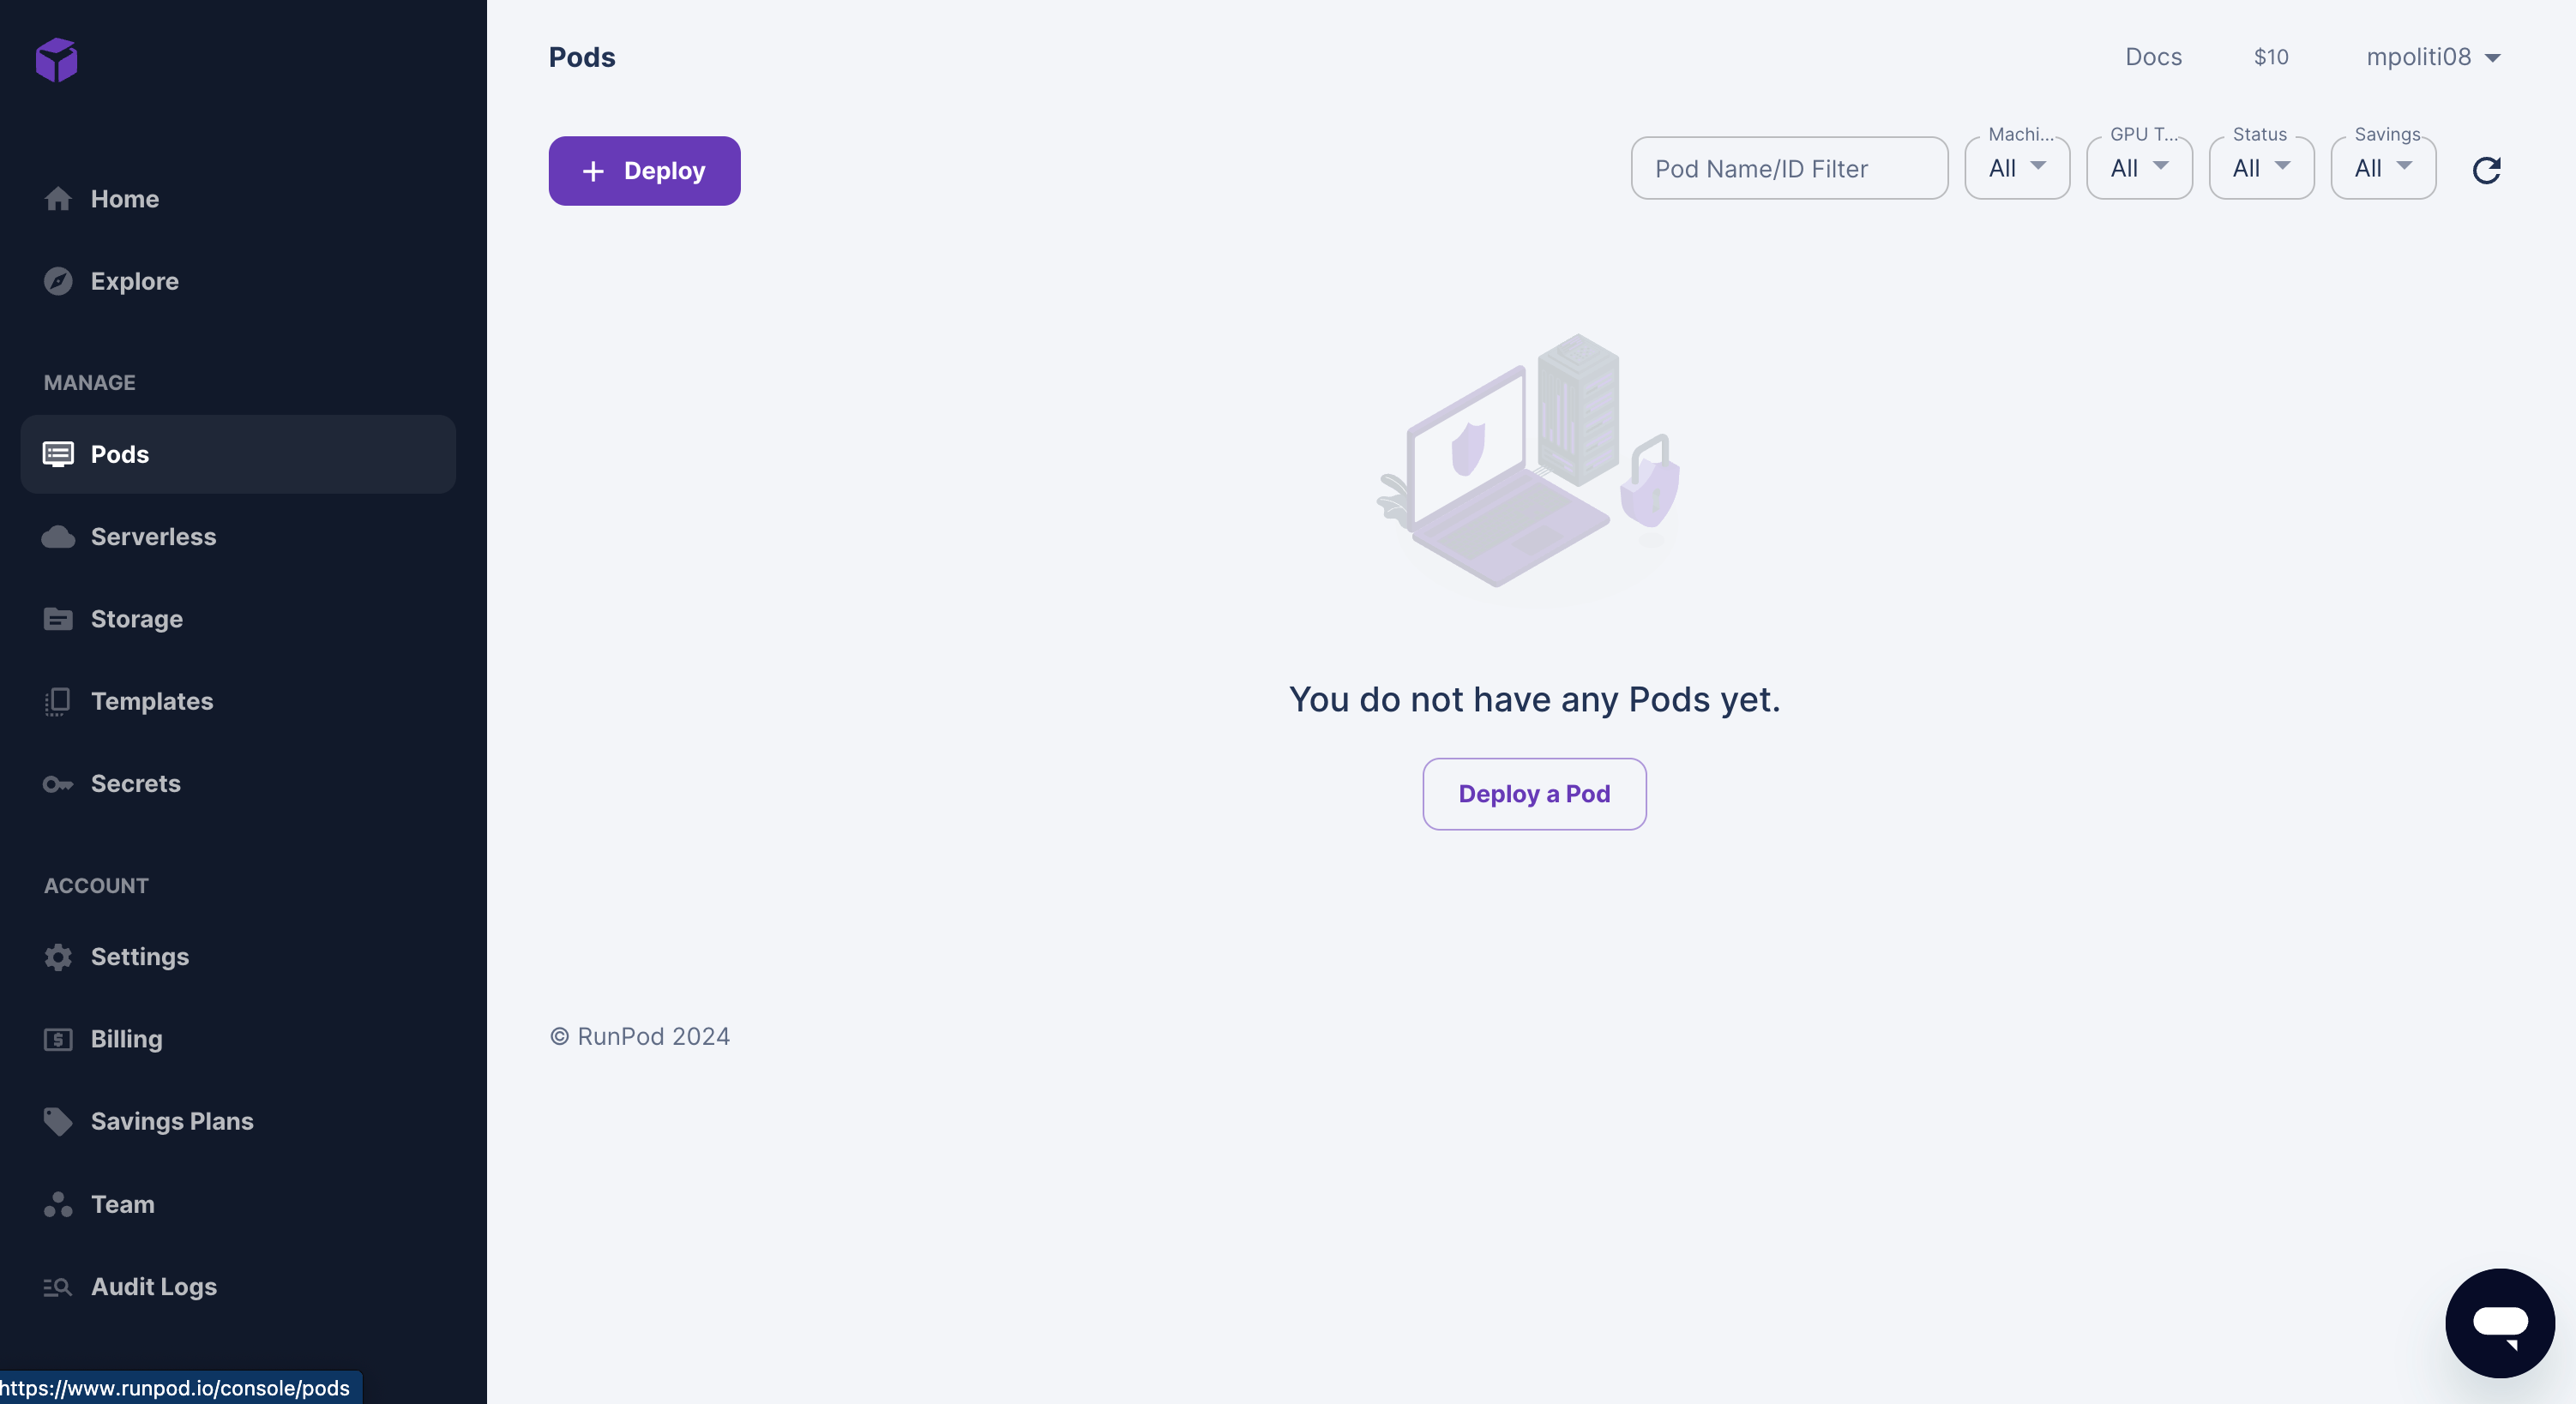
Task: Open the chat support bubble
Action: click(2499, 1322)
